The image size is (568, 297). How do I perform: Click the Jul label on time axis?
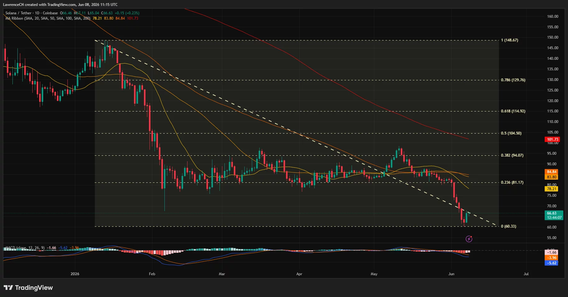tap(526, 274)
